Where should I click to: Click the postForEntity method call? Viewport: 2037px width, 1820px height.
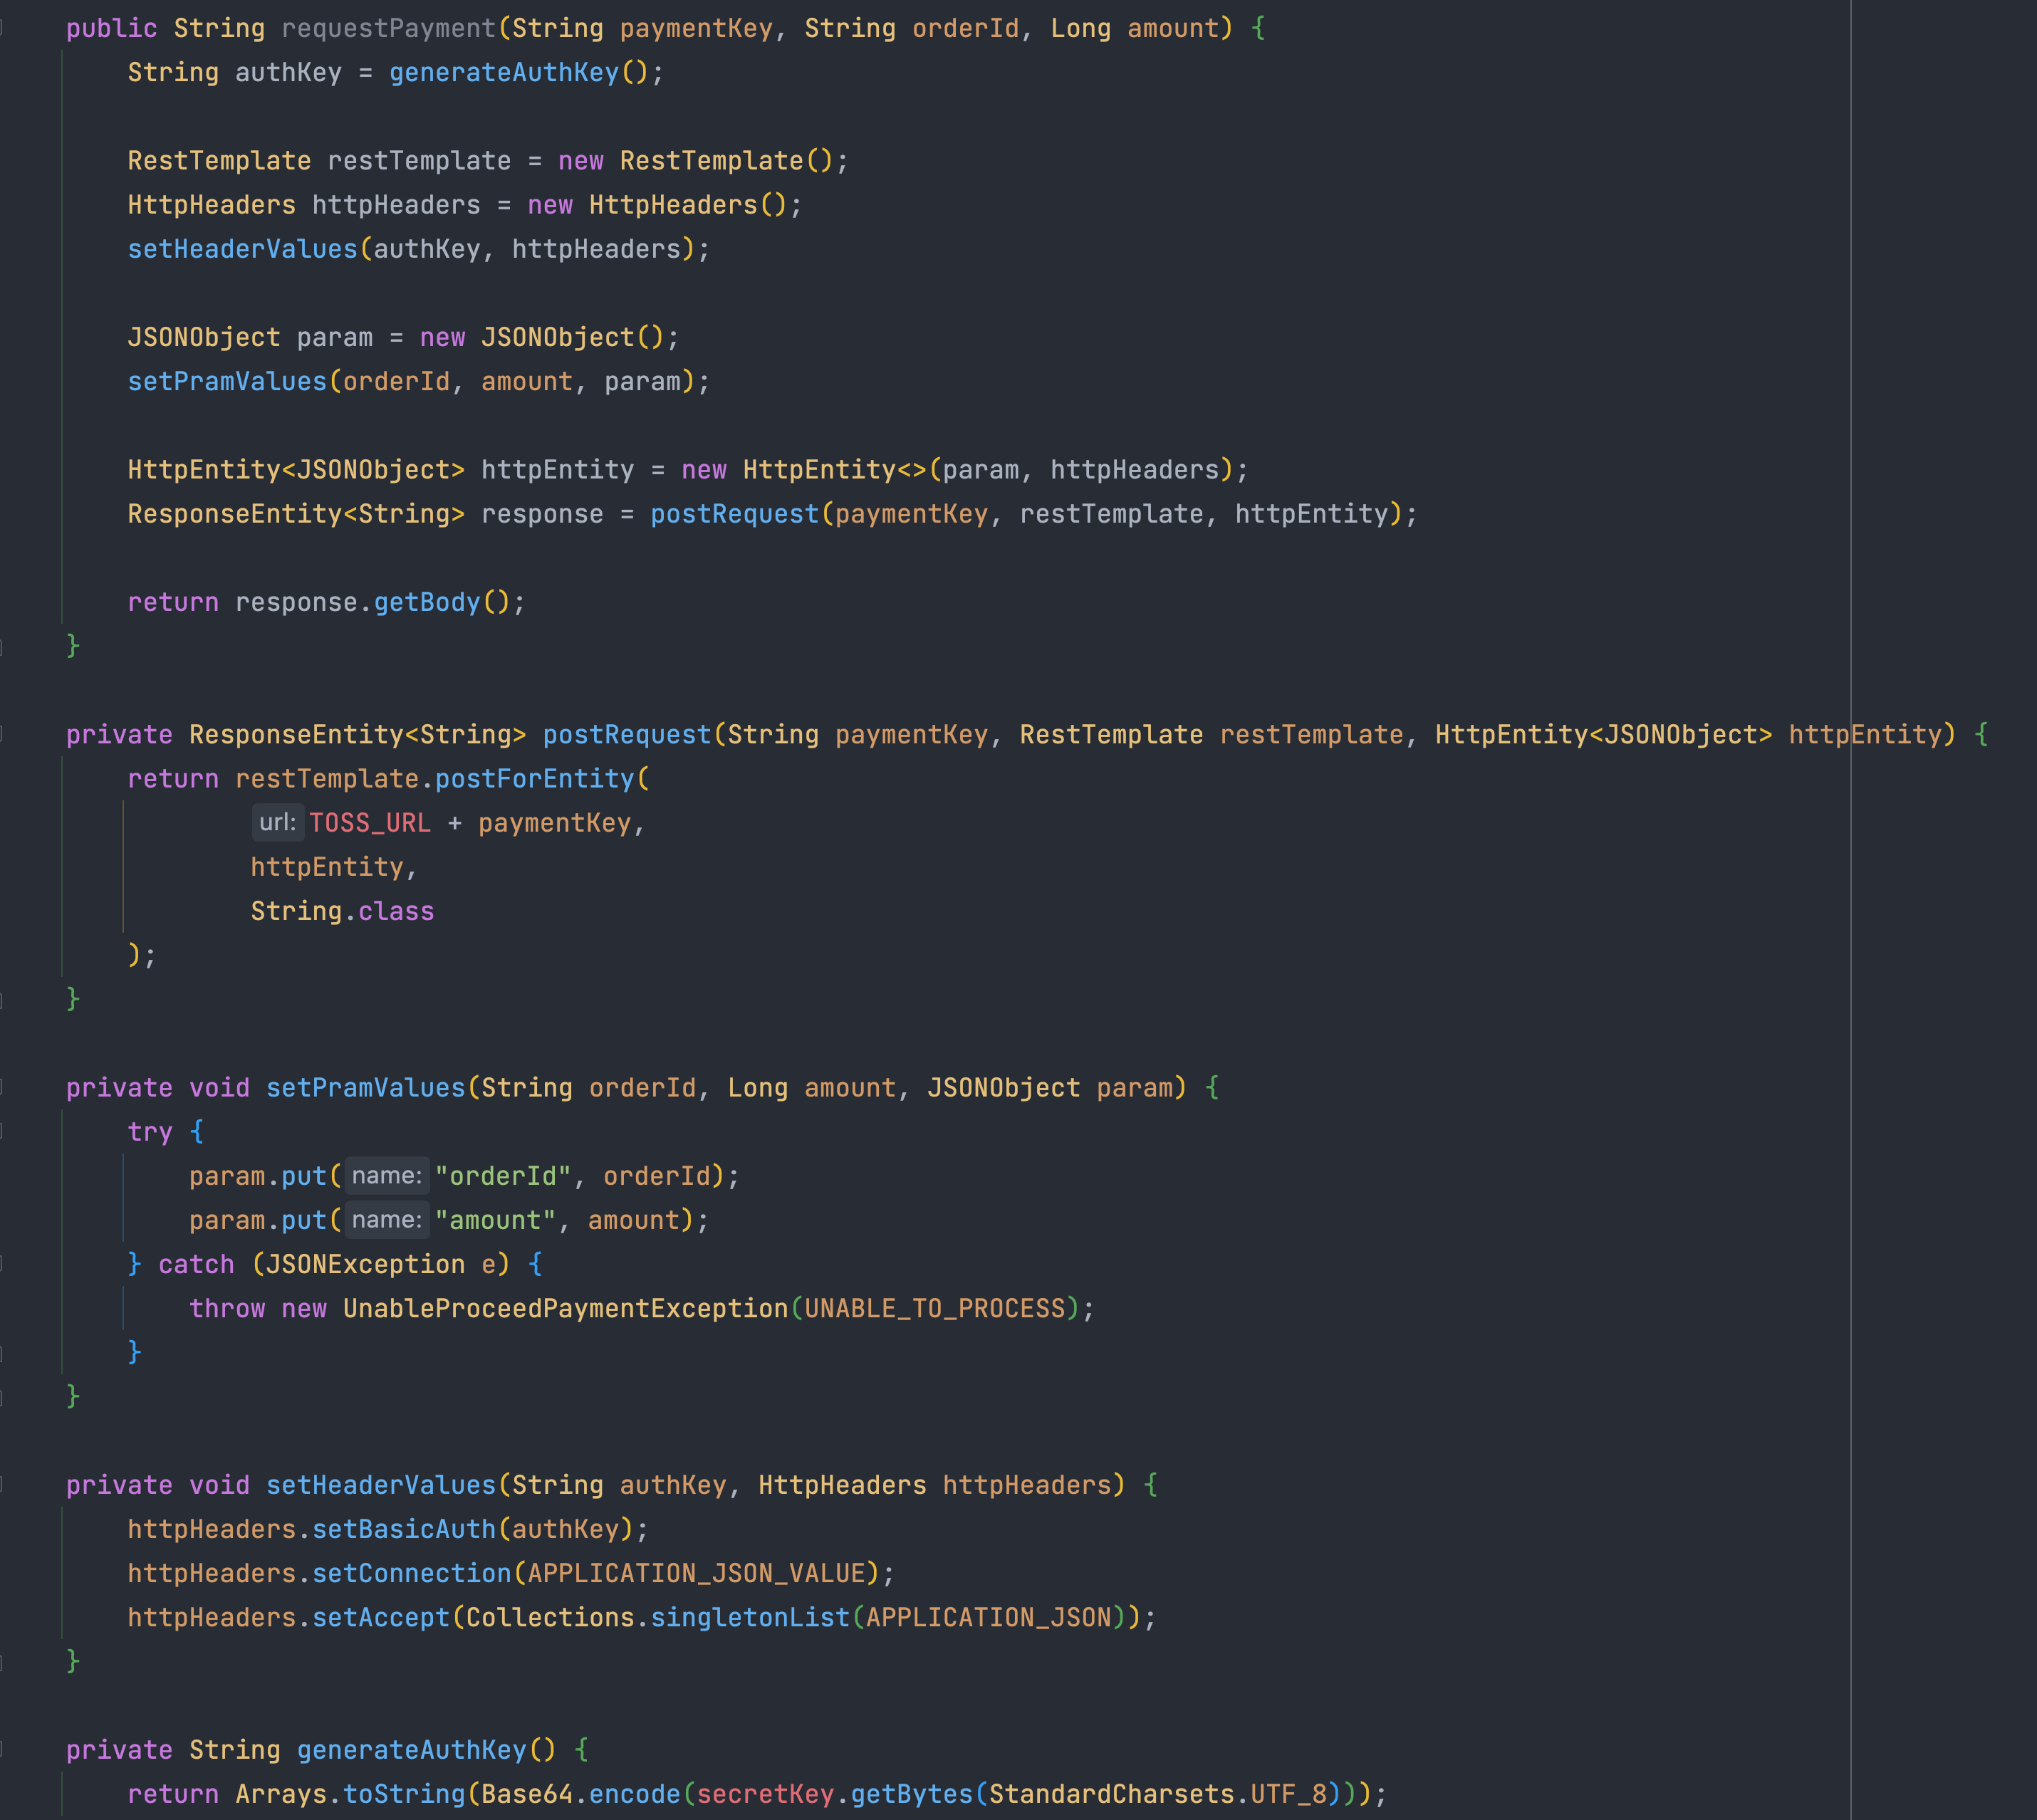pyautogui.click(x=536, y=779)
